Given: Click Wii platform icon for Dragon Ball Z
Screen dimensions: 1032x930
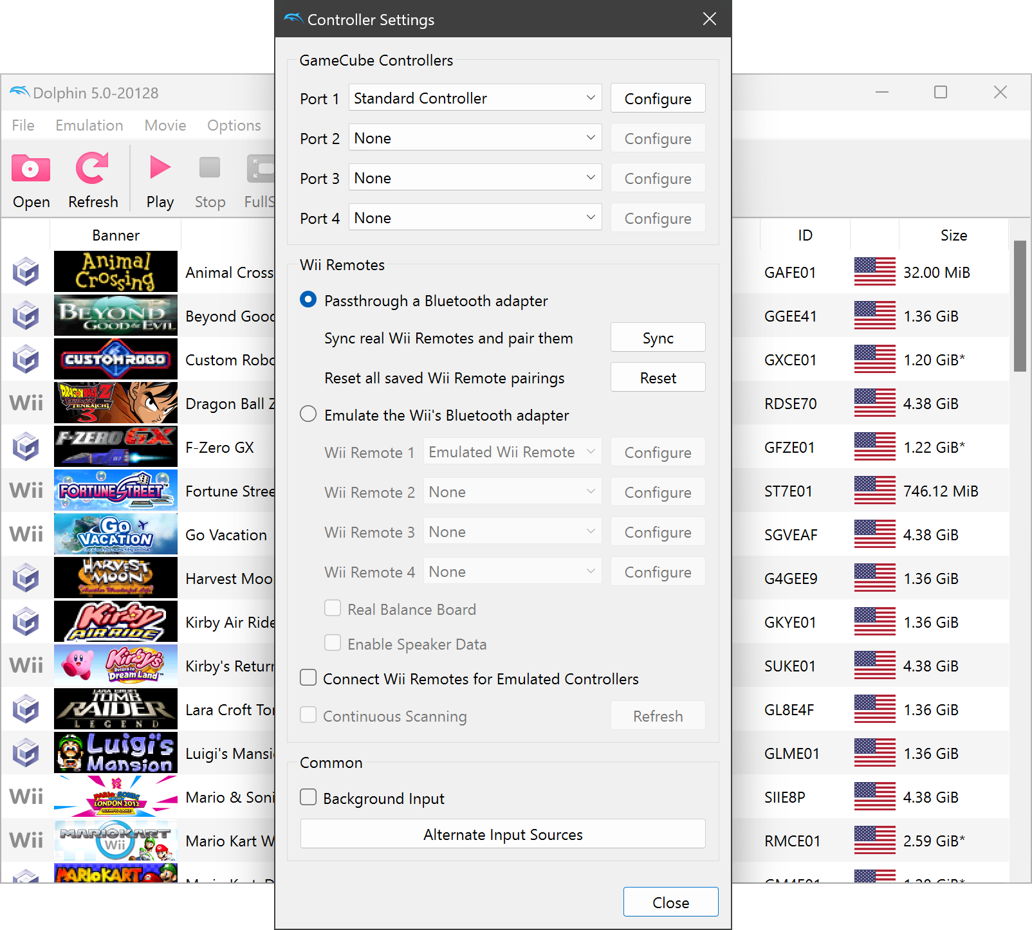Looking at the screenshot, I should [x=26, y=403].
